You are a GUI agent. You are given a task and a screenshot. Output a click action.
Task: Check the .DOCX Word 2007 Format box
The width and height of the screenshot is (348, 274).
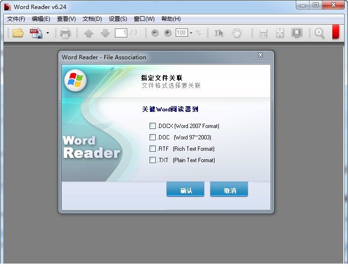click(152, 126)
